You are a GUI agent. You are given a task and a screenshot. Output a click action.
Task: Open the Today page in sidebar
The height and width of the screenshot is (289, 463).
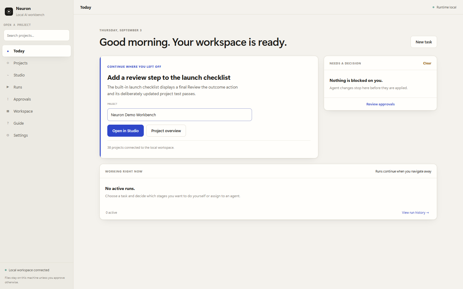coord(36,51)
